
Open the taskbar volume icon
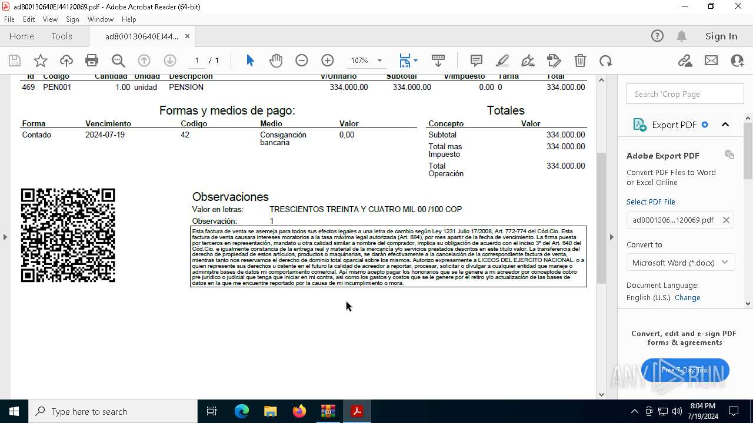(677, 411)
